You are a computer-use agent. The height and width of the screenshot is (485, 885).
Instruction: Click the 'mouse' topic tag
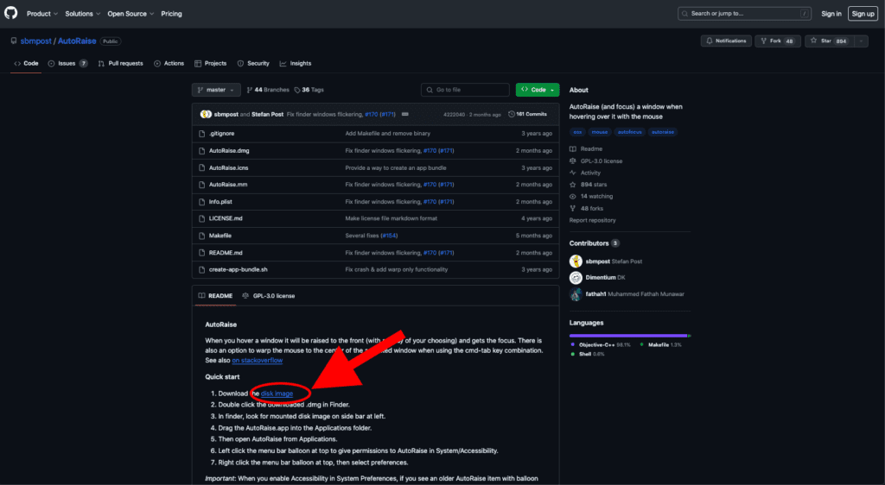(600, 132)
